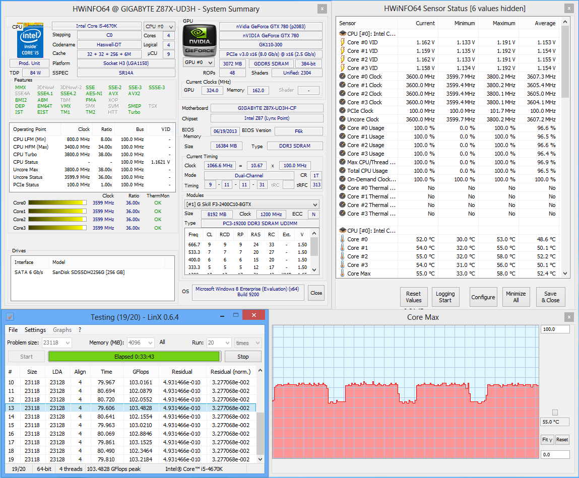Click the Core #2 thermometer icon
579x478 pixels.
[342, 256]
